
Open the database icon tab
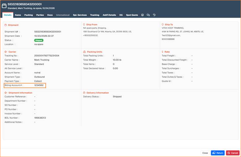coord(142,15)
